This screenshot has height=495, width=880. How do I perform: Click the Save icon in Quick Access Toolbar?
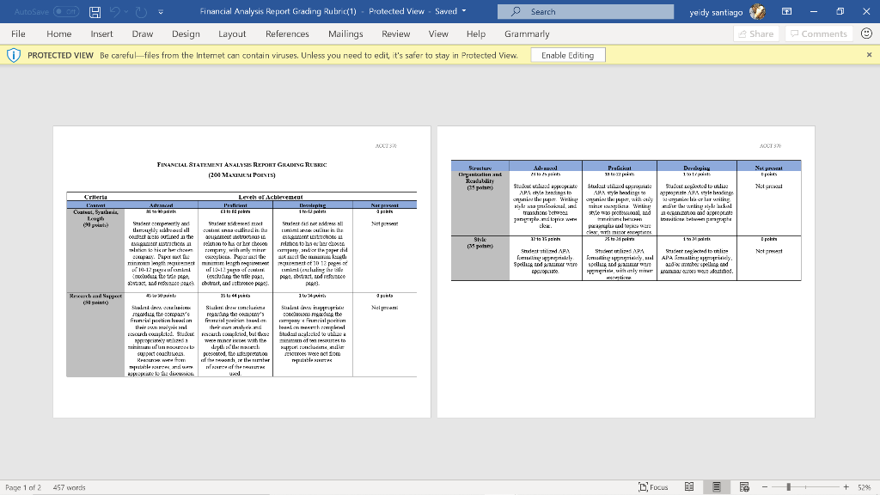[95, 12]
